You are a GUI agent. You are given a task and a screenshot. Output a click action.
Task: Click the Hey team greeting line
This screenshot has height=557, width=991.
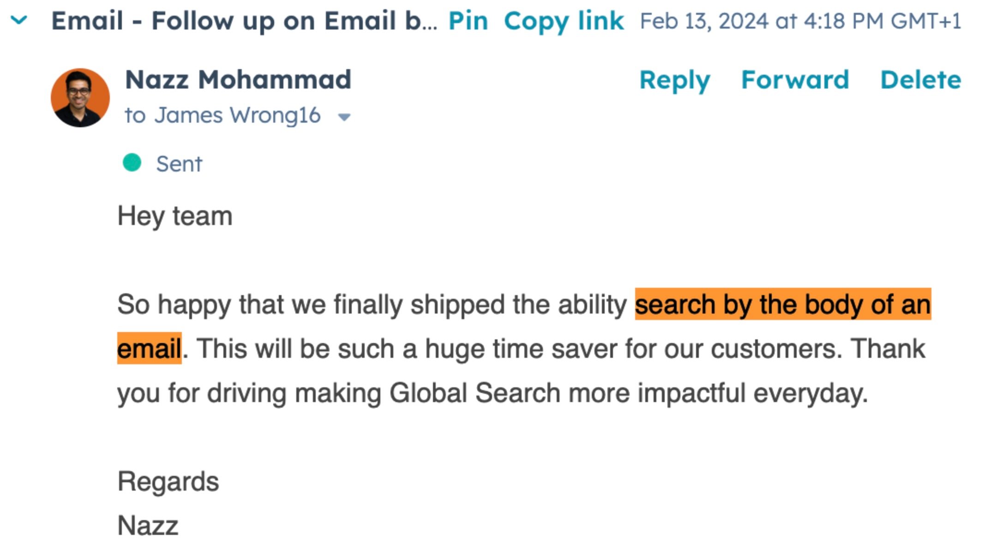(x=175, y=216)
